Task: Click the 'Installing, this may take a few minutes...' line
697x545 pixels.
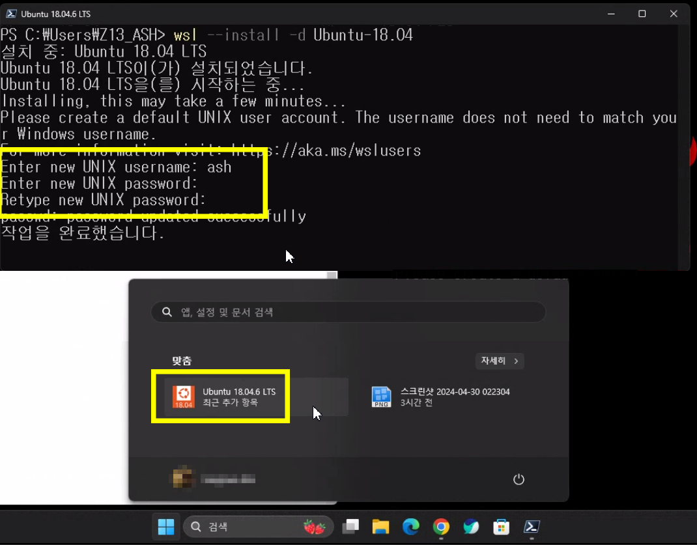Action: point(173,102)
